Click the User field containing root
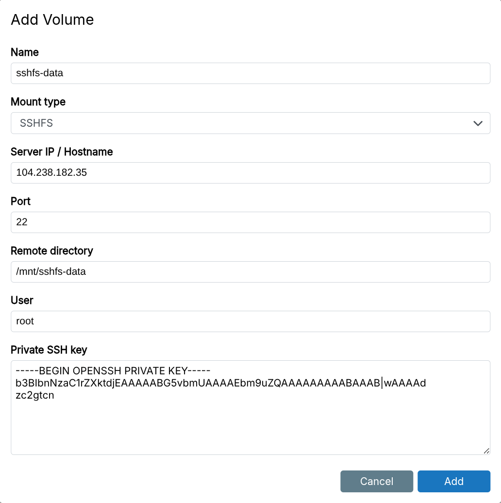 point(250,321)
